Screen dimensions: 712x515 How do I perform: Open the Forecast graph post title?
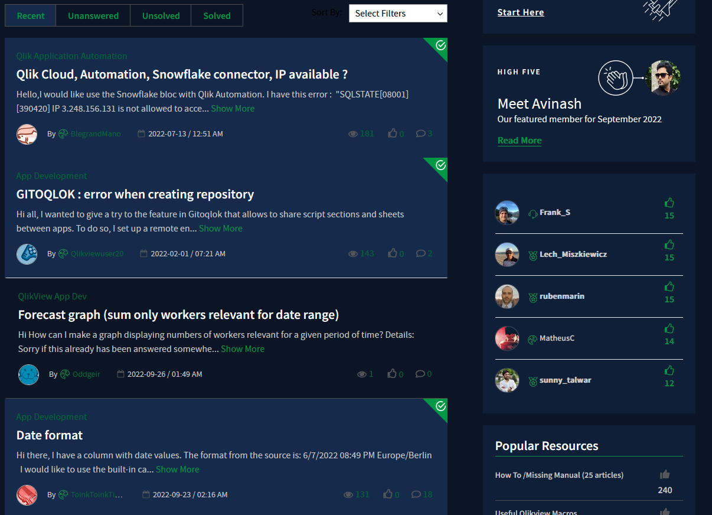(x=178, y=315)
